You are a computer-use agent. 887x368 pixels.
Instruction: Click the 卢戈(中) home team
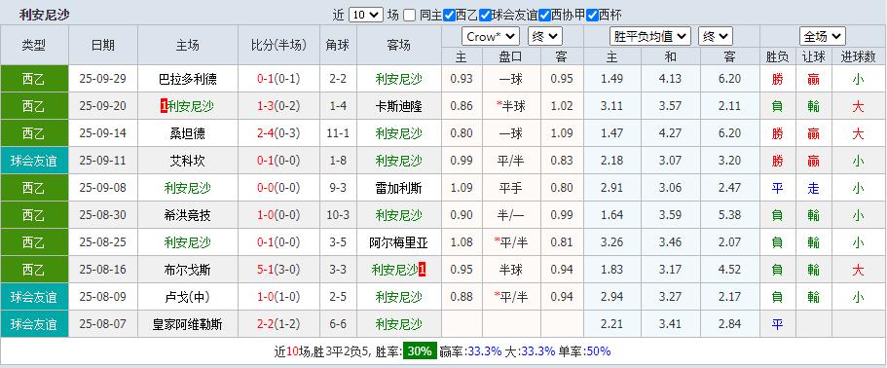188,297
